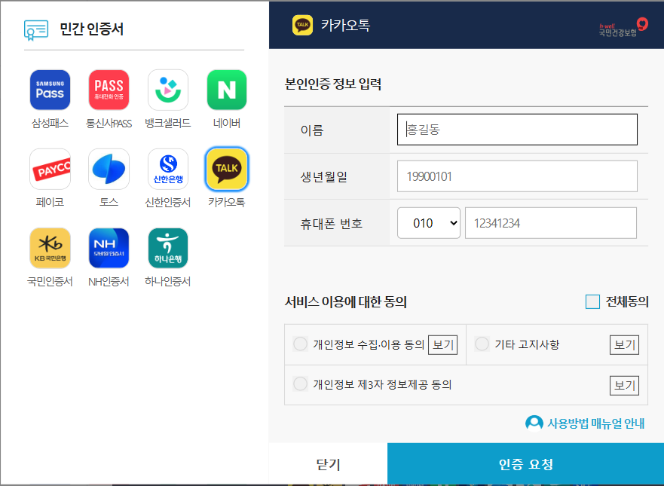Click the 카카오톡 label under the TALK icon

[x=227, y=202]
